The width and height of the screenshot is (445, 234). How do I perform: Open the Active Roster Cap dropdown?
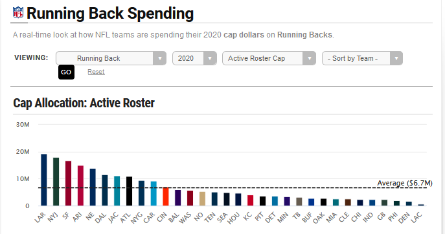(269, 58)
